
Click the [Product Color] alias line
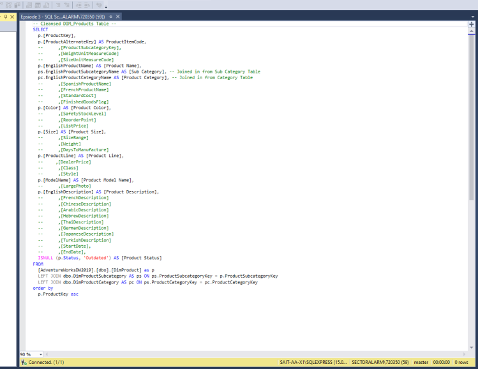point(75,108)
